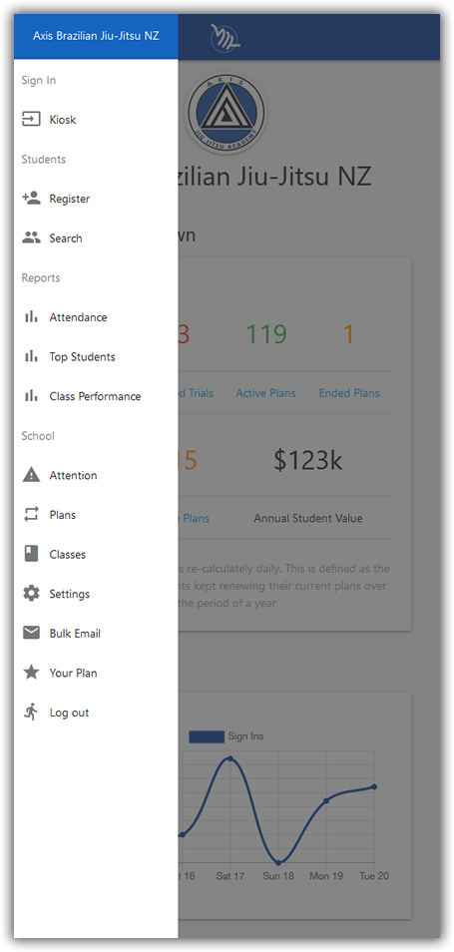Open the Class Performance report

96,396
